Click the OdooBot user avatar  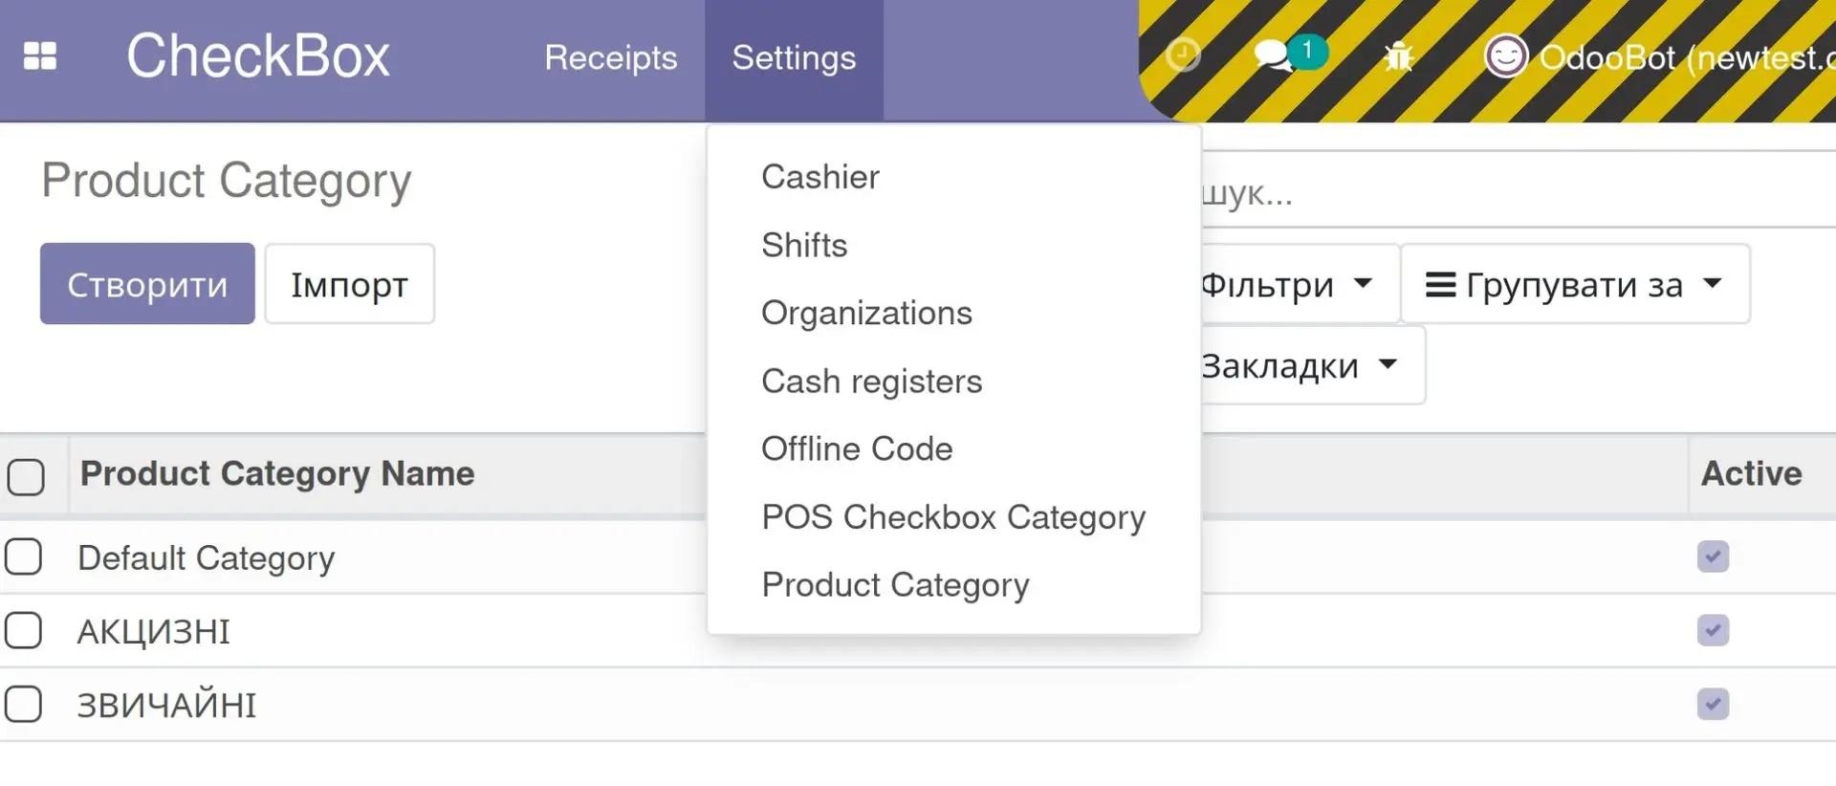pyautogui.click(x=1506, y=56)
